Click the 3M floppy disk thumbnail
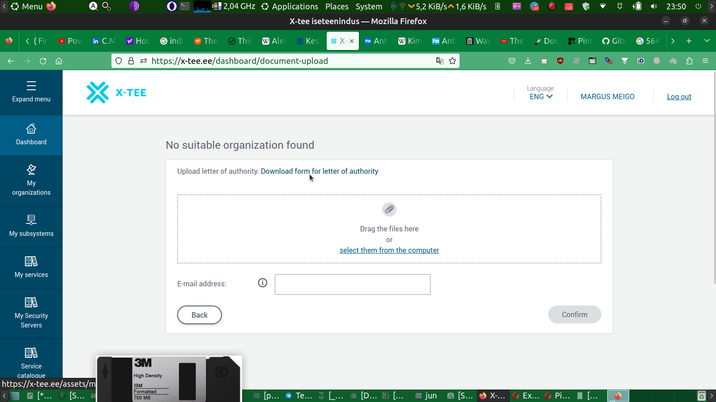This screenshot has height=402, width=716. pyautogui.click(x=169, y=379)
